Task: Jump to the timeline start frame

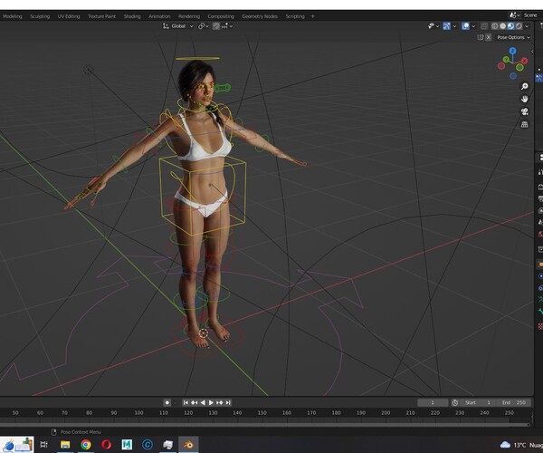Action: pos(186,402)
